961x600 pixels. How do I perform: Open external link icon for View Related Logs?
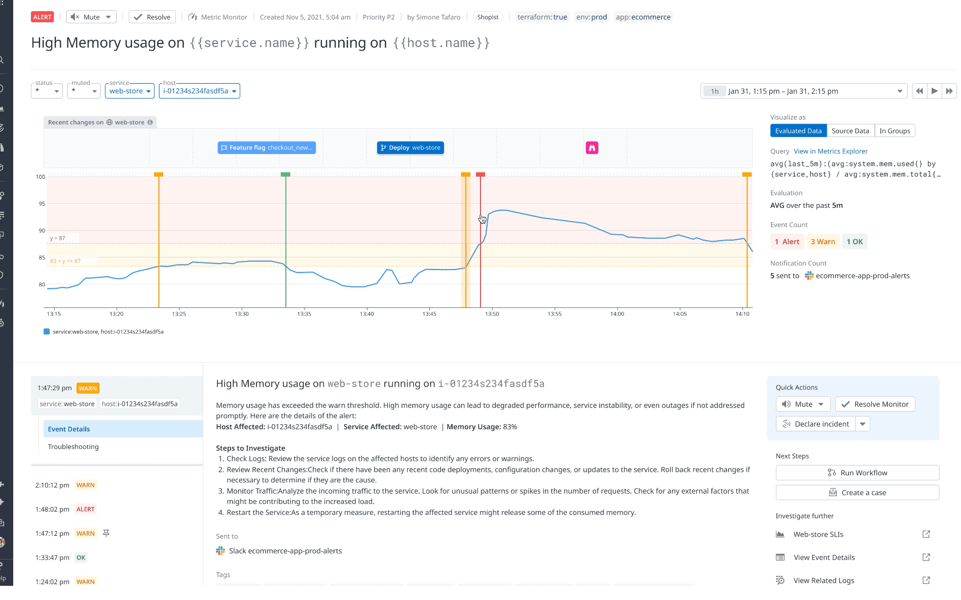(926, 580)
